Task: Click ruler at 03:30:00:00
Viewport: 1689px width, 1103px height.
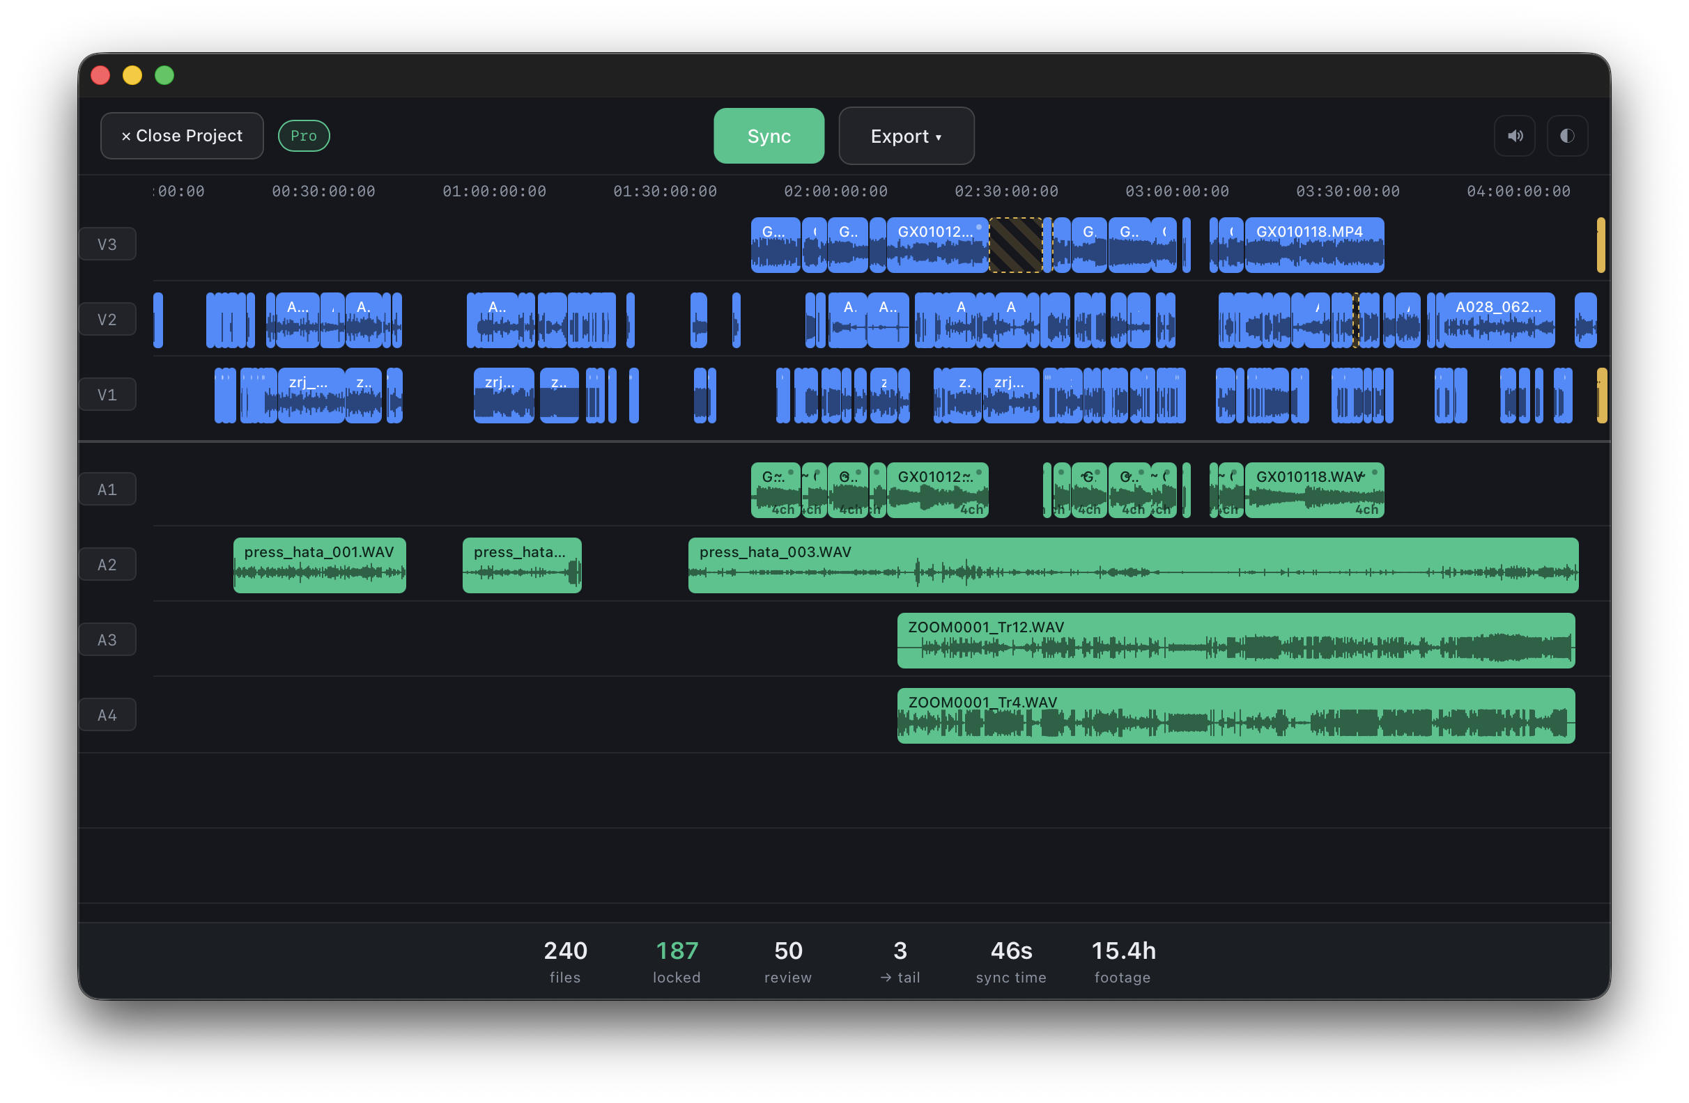Action: click(x=1348, y=191)
